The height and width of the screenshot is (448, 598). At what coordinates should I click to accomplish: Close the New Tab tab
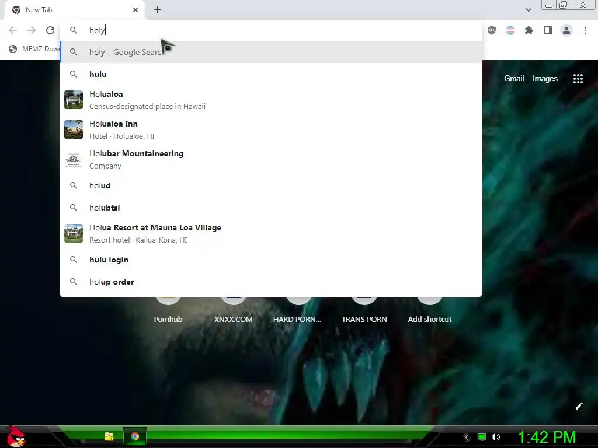(x=135, y=10)
